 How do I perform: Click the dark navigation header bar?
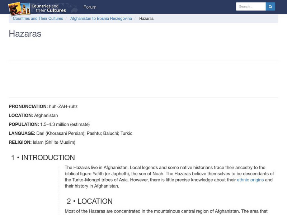point(179,7)
